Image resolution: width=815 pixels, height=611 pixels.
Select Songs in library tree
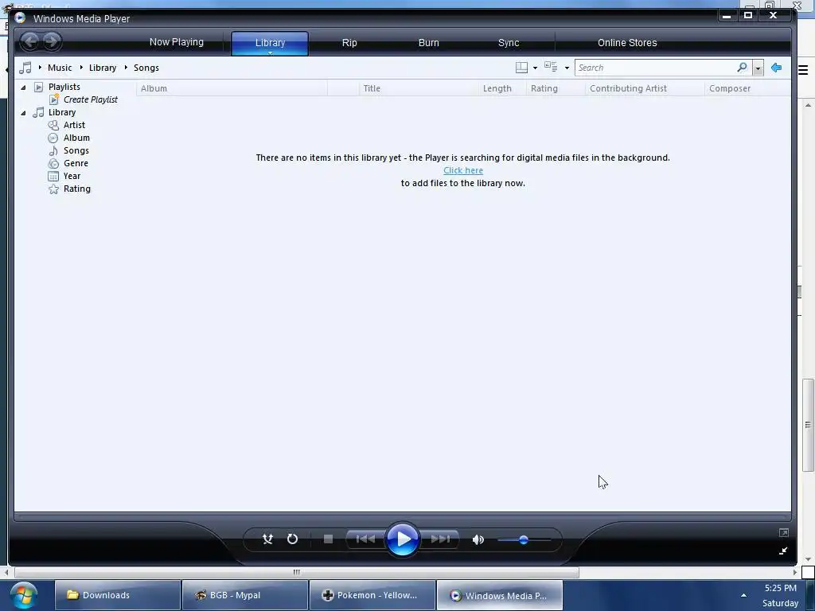pyautogui.click(x=76, y=150)
